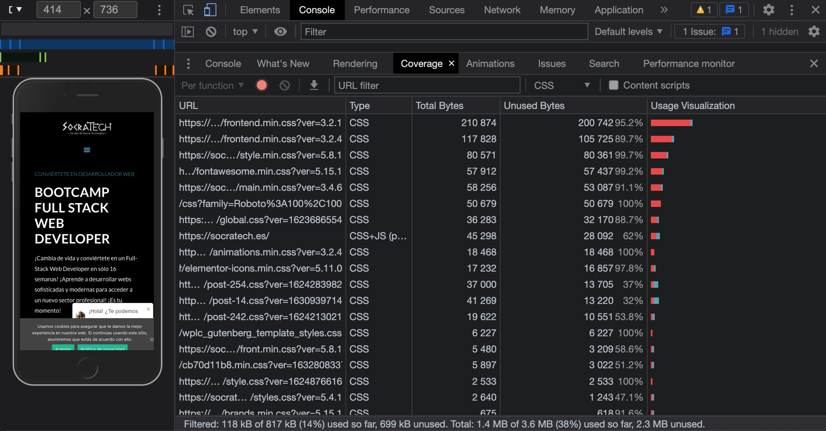
Task: Expand the Default levels dropdown
Action: (x=628, y=32)
